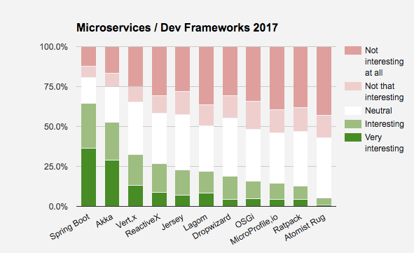Click Jersey's light pink bar segment

182,103
